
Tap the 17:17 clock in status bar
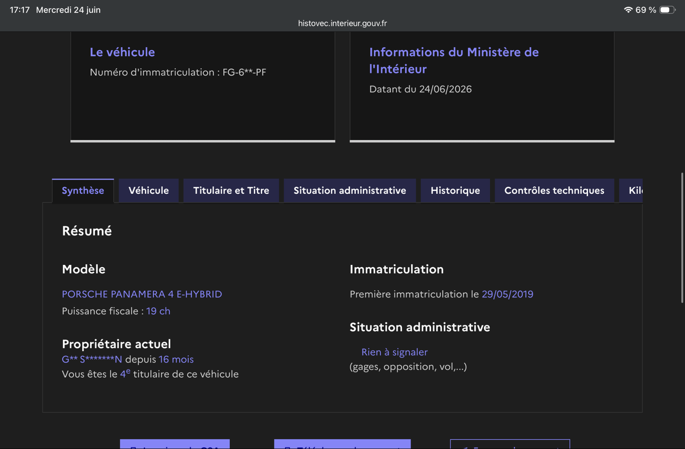19,10
